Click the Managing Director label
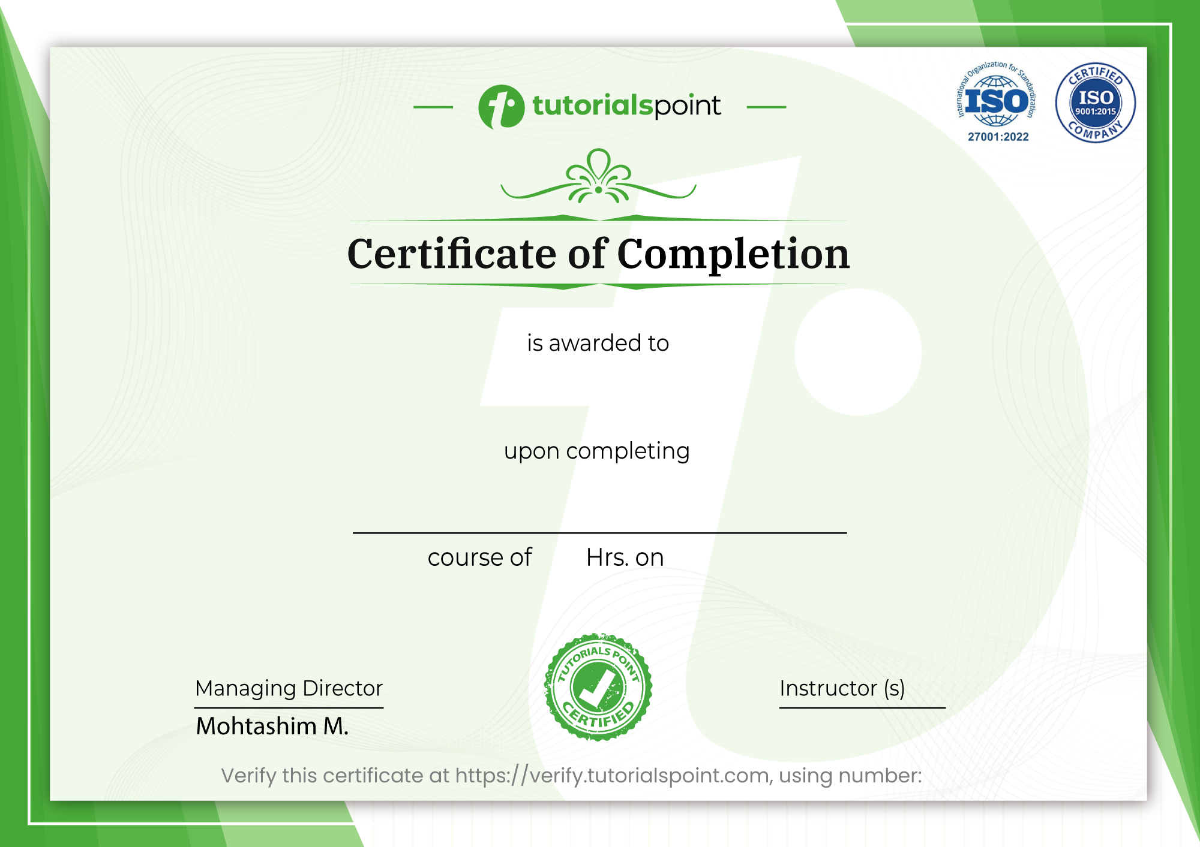Screen dimensions: 1200x847 [x=289, y=688]
